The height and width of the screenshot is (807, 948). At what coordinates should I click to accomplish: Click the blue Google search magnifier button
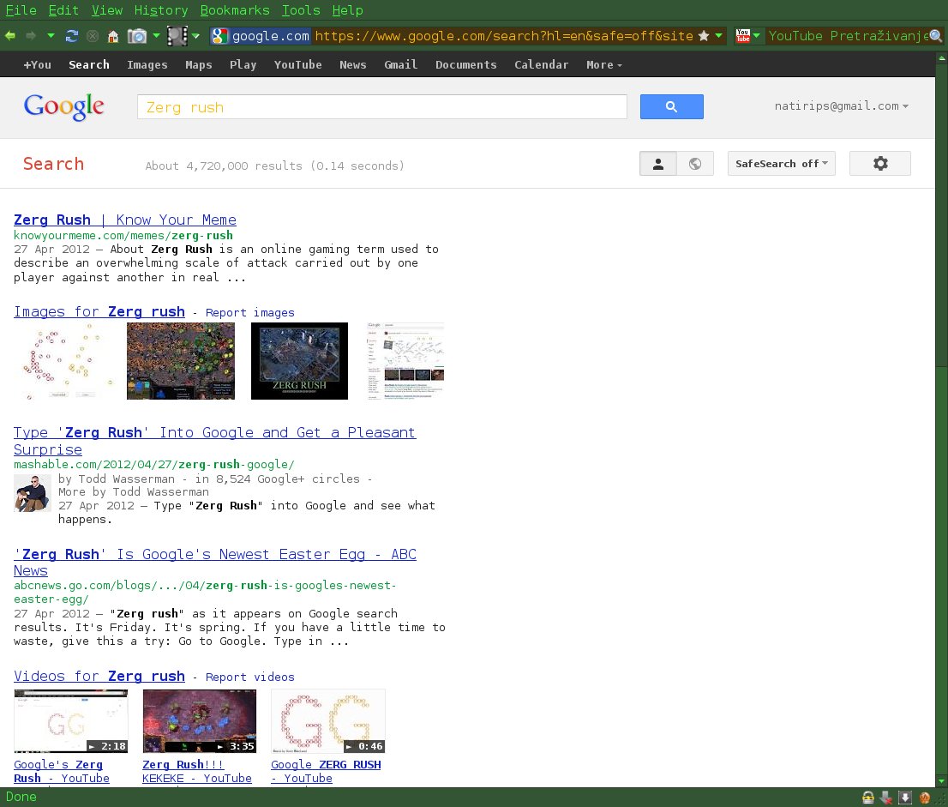[x=671, y=107]
